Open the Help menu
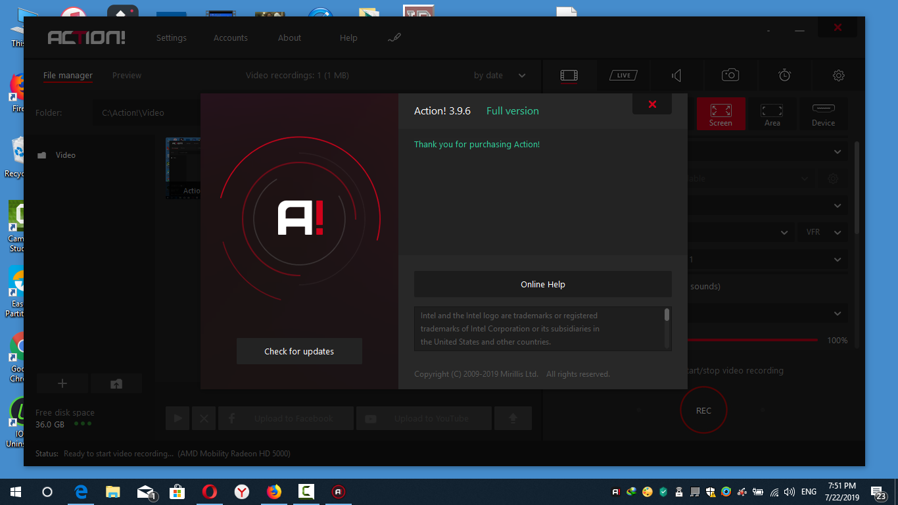Image resolution: width=898 pixels, height=505 pixels. pos(348,38)
